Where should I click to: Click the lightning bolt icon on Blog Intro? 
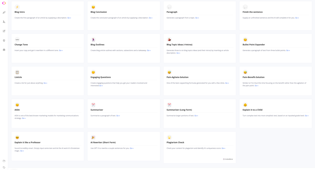coord(17,7)
